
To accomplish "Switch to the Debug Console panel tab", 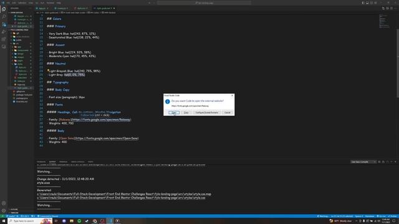I will pos(77,162).
